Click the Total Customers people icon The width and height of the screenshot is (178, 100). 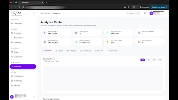point(139,33)
